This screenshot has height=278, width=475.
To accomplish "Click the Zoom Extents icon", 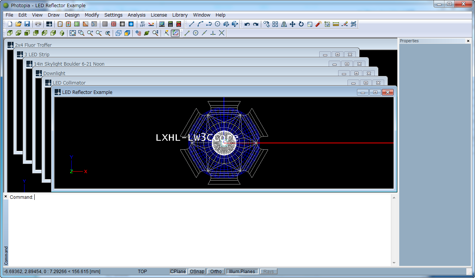I will (x=73, y=33).
